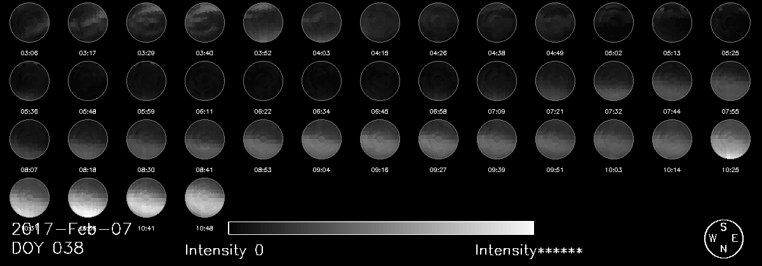Select the DOY 038 label

tap(48, 248)
